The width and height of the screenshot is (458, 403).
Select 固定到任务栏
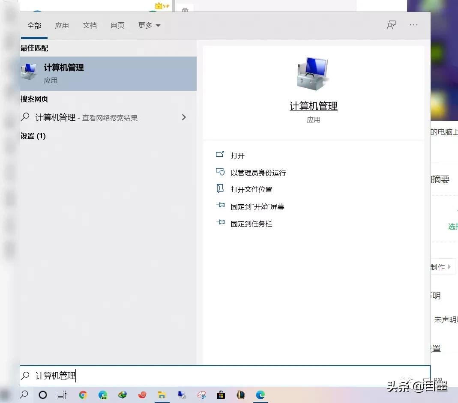(x=251, y=223)
